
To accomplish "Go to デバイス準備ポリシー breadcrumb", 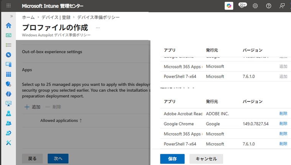I will [98, 17].
